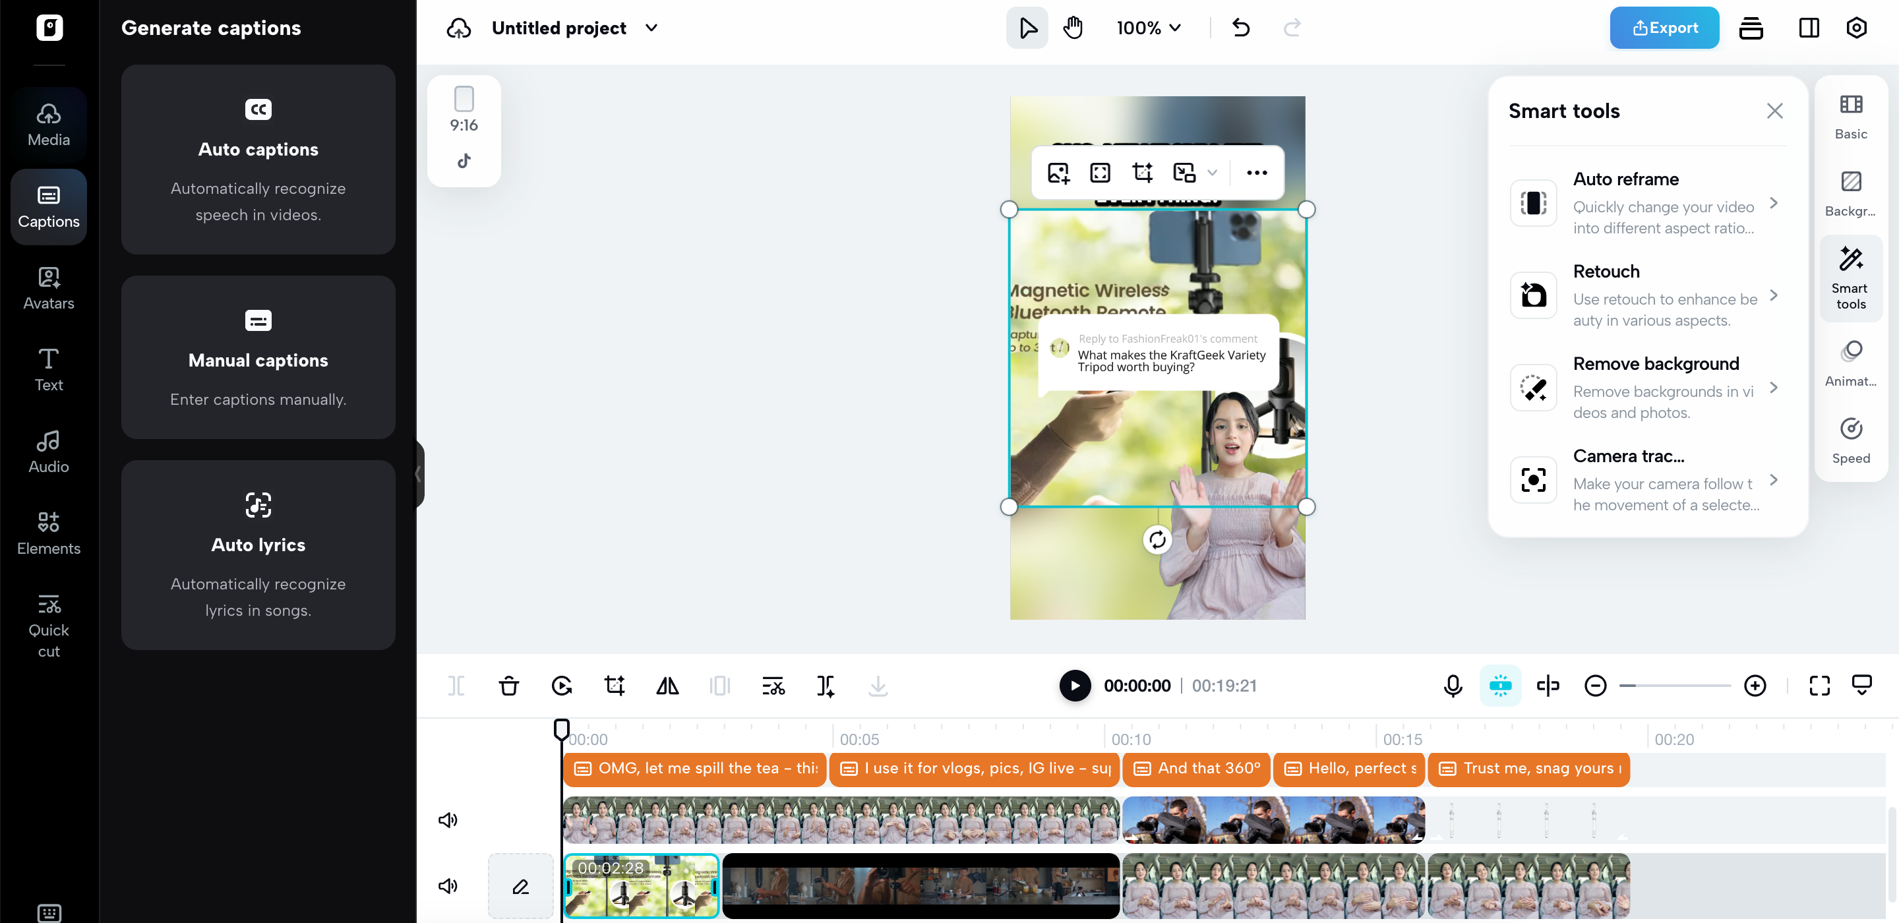
Task: Click the timeline zoom slider
Action: [1675, 686]
